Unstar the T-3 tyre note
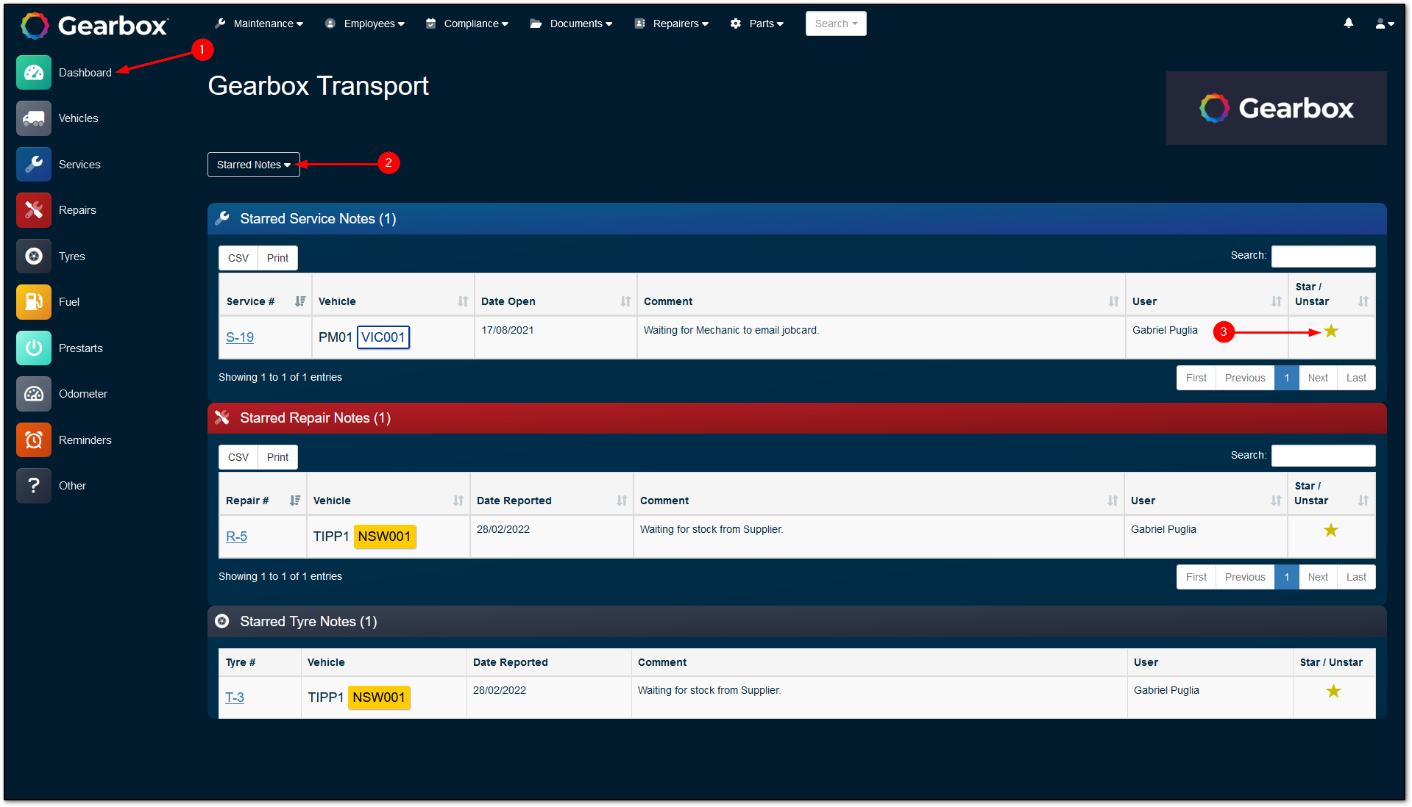The width and height of the screenshot is (1412, 807). (1333, 692)
